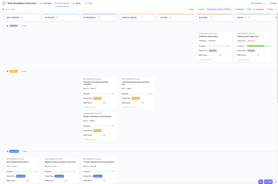Image resolution: width=278 pixels, height=184 pixels.
Task: Create a new task with the Task button
Action: click(268, 181)
